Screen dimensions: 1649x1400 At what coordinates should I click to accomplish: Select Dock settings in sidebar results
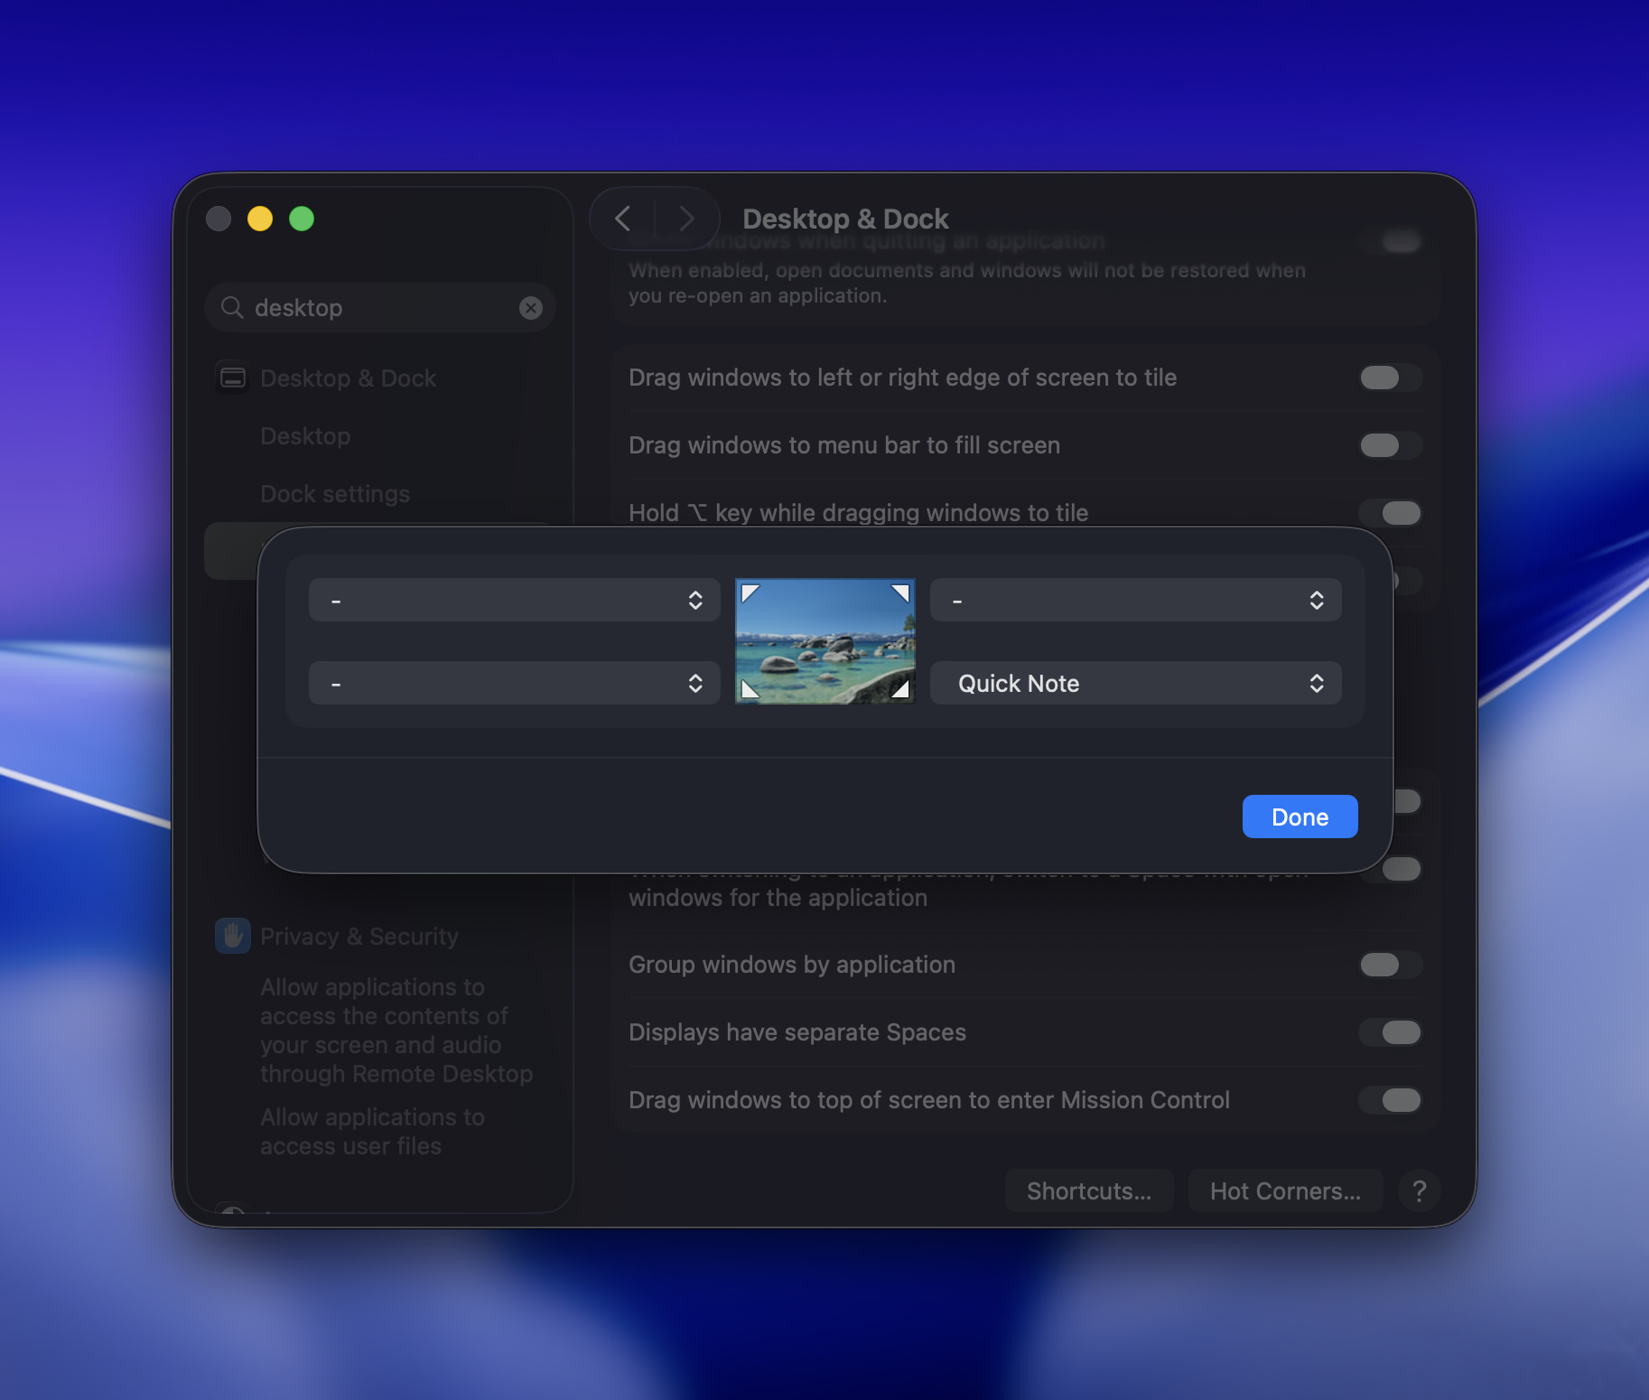pyautogui.click(x=335, y=494)
